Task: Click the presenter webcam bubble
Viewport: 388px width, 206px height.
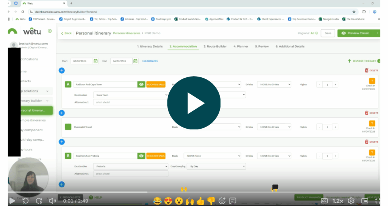Action: click(28, 177)
